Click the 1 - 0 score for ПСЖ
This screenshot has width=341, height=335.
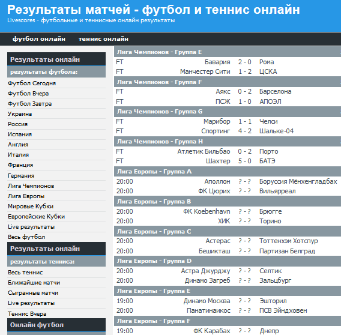pyautogui.click(x=245, y=102)
